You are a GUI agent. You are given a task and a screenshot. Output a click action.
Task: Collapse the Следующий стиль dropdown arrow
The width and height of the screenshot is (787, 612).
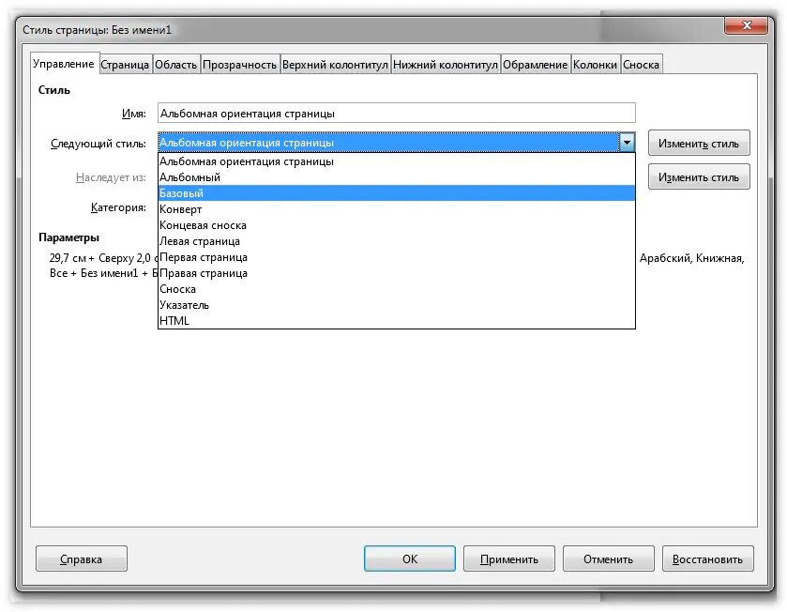tap(627, 143)
